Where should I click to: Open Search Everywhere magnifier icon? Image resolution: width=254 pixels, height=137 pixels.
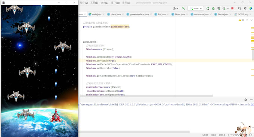coord(239,9)
